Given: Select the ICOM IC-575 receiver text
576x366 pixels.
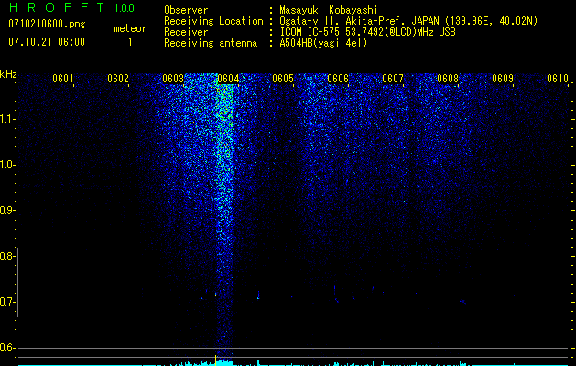Looking at the screenshot, I should (x=368, y=32).
